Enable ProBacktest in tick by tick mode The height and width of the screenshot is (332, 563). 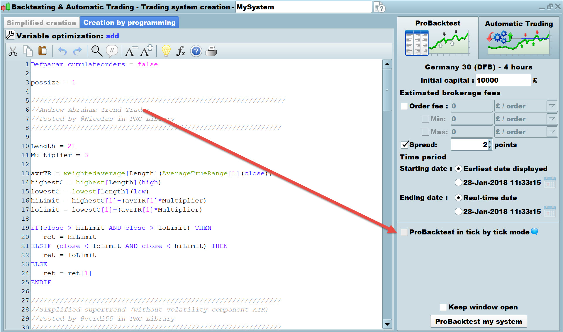pyautogui.click(x=404, y=232)
